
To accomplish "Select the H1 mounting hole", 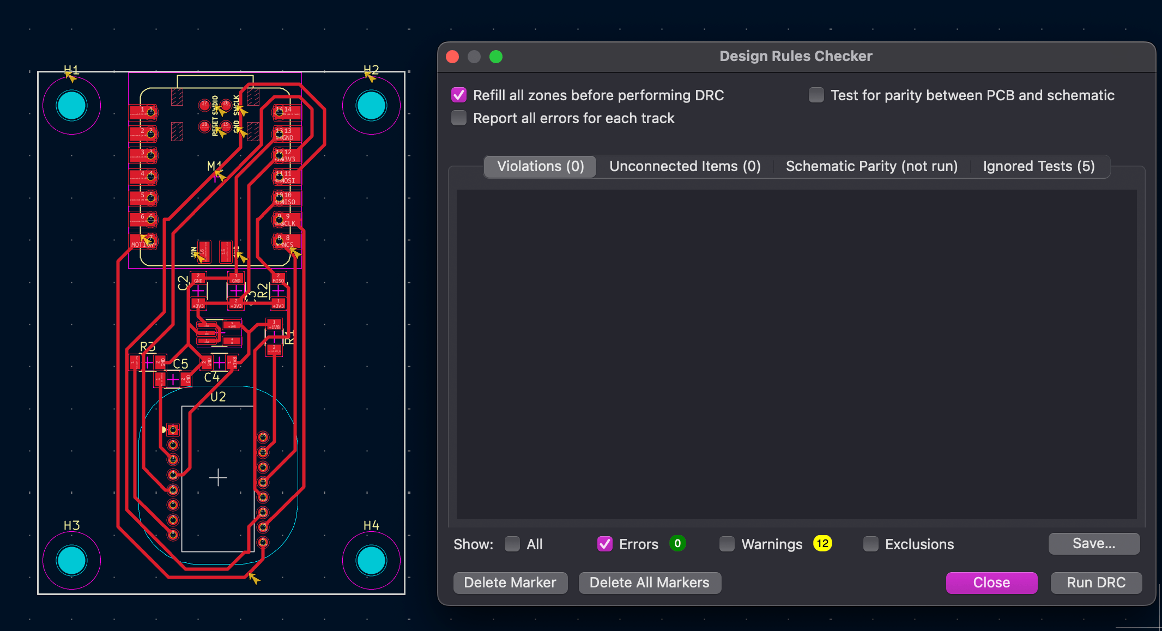I will coord(71,105).
